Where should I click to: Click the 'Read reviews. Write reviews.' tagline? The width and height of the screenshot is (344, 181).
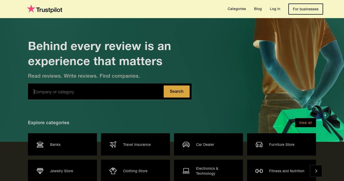[84, 76]
